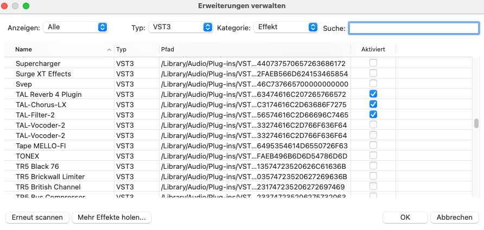Image resolution: width=484 pixels, height=230 pixels.
Task: Select the Svep row name
Action: [x=24, y=84]
